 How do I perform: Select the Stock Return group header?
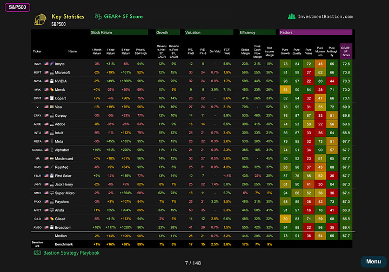point(119,32)
